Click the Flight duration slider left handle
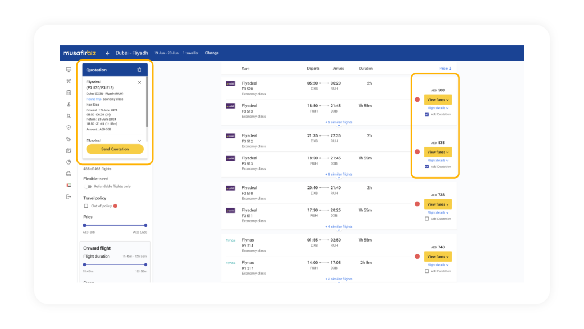The width and height of the screenshot is (584, 329). [x=84, y=265]
